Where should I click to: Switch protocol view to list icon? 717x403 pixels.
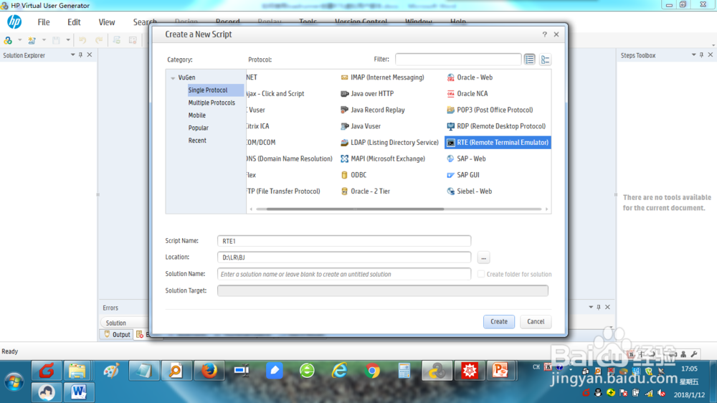click(530, 60)
